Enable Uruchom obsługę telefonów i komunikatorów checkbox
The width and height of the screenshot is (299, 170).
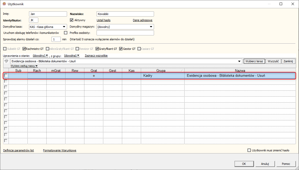(x=65, y=33)
